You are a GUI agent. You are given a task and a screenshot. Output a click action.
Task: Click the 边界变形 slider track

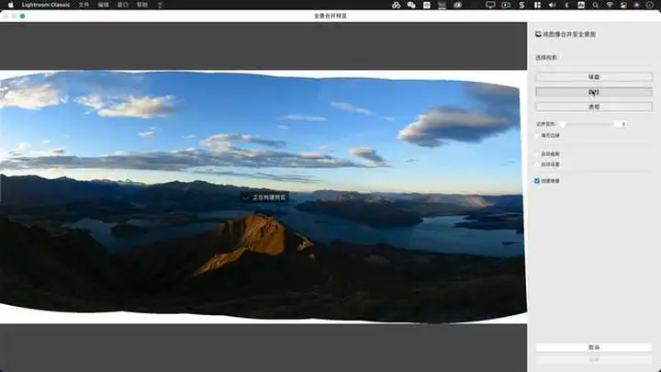click(588, 123)
